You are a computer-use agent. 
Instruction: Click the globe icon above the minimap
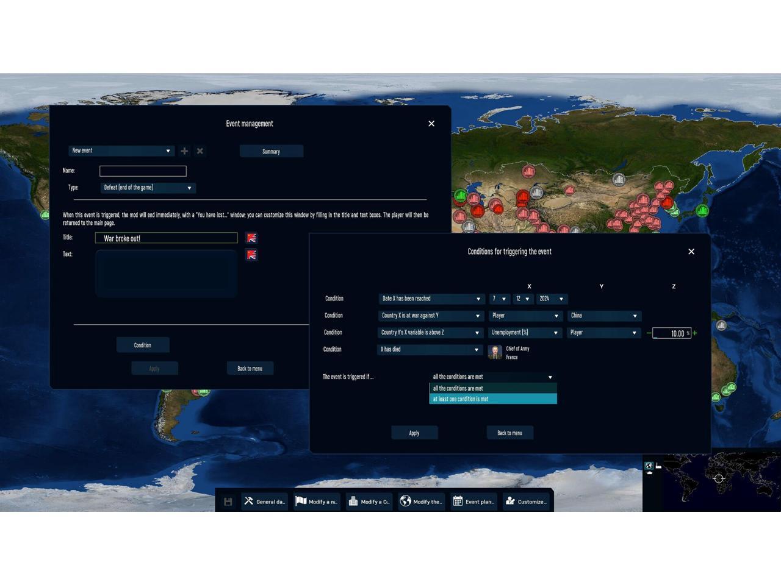649,466
